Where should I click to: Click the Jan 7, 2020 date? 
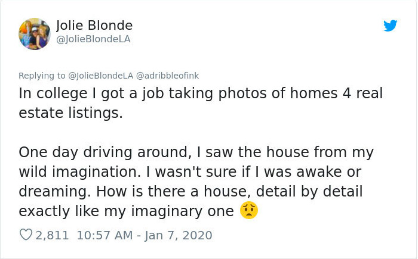tap(179, 235)
